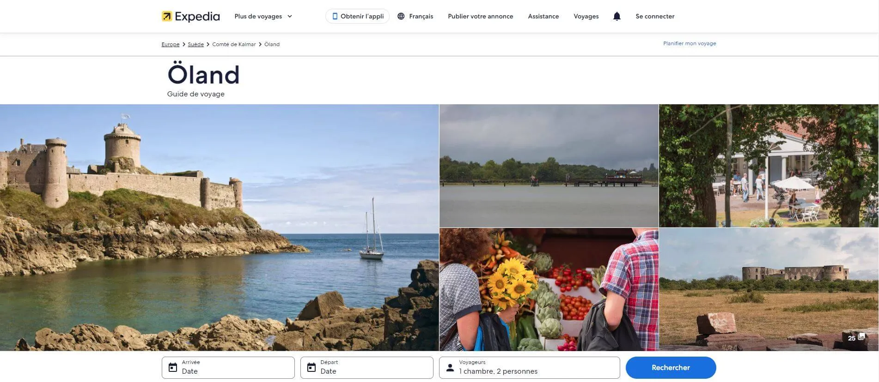Click the person icon in Voyageurs field
The height and width of the screenshot is (382, 879).
point(450,368)
